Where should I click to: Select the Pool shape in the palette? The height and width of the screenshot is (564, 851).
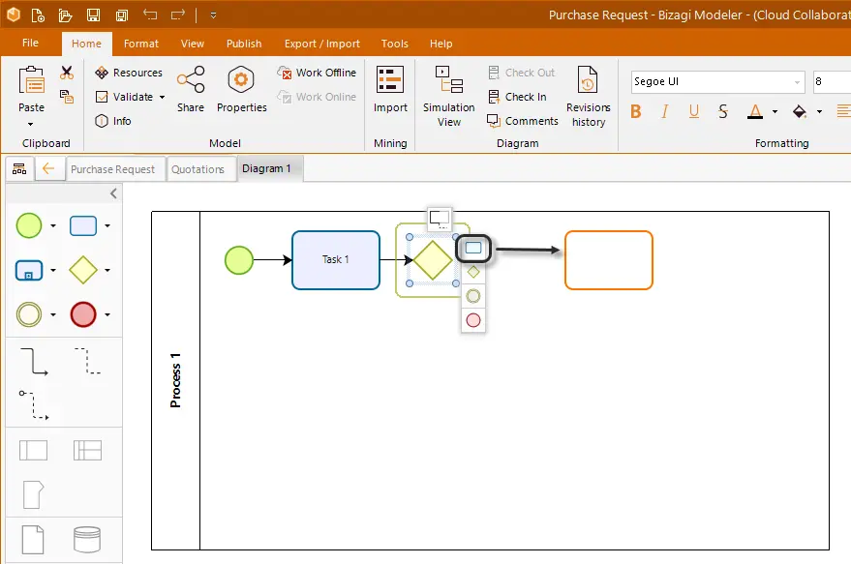[33, 450]
